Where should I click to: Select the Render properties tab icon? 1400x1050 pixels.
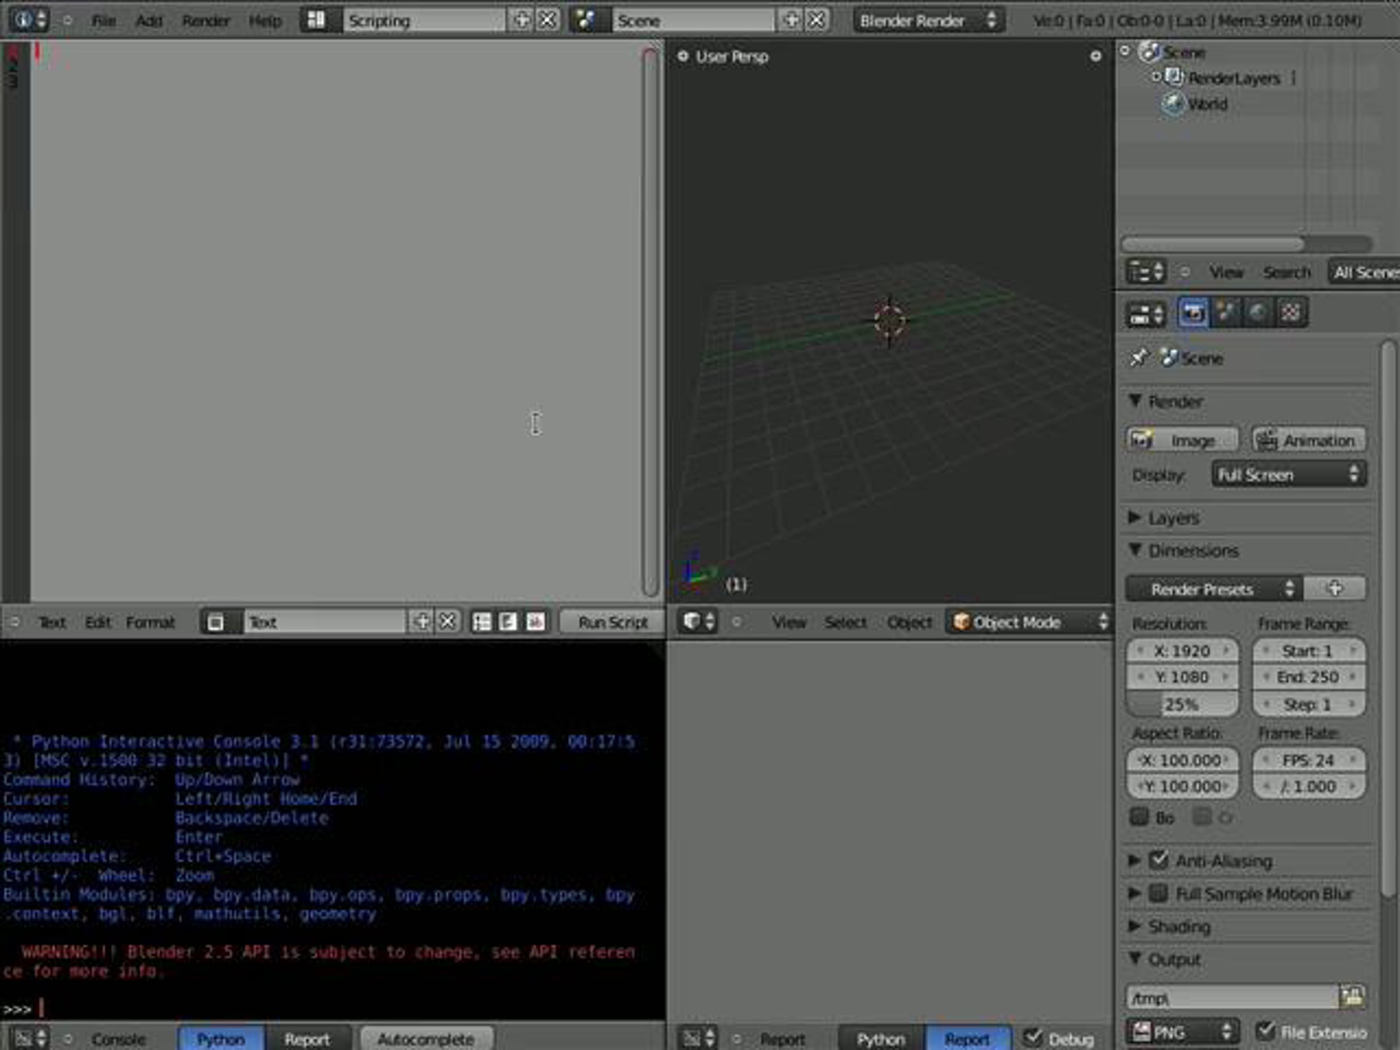tap(1193, 313)
